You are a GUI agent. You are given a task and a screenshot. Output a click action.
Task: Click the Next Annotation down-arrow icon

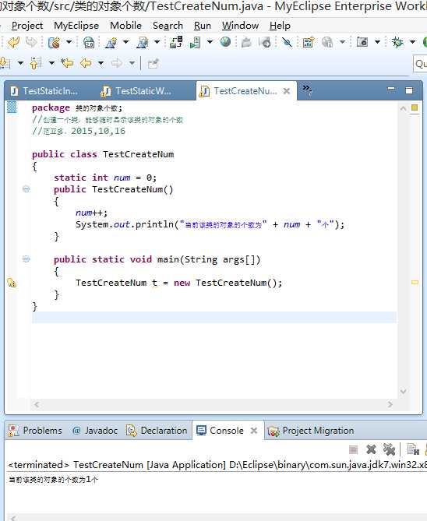pos(5,63)
